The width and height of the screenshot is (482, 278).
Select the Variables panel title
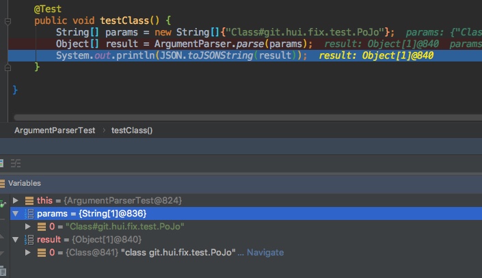[x=25, y=183]
